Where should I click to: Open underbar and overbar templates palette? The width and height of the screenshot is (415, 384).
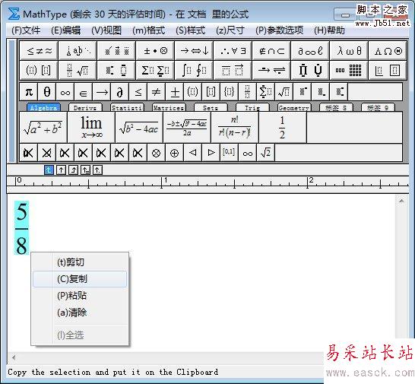click(x=233, y=70)
